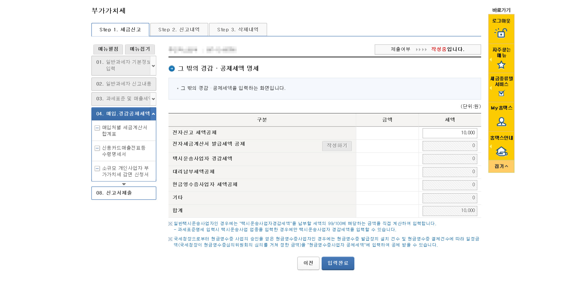Click the 제출여부 작성중입니다 status box

tap(428, 49)
